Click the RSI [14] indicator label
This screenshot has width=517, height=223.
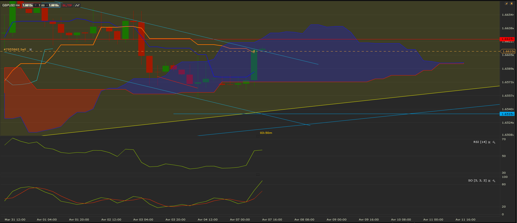(480, 142)
